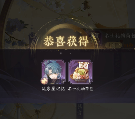Viewport: 135px width, 119px height.
Task: Click the quantity 1 on gift pouch tile
Action: [x=89, y=81]
